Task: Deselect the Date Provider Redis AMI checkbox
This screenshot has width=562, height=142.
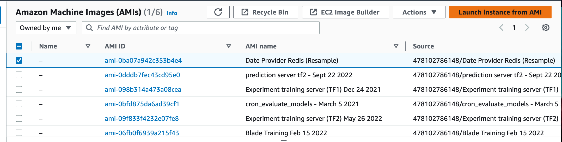Action: click(19, 60)
